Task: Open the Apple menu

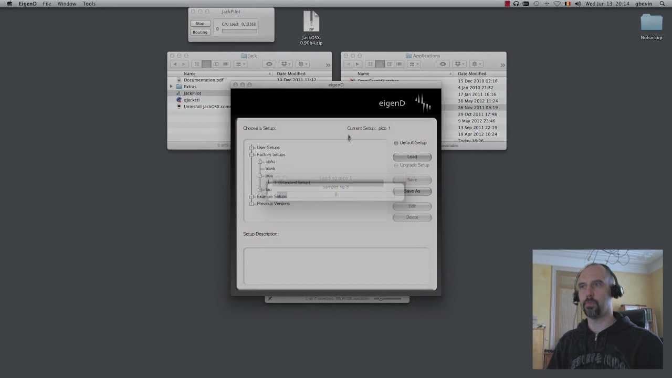Action: [9, 4]
